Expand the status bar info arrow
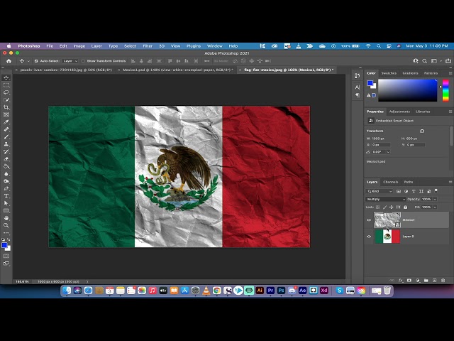Image resolution: width=454 pixels, height=341 pixels. (87, 281)
